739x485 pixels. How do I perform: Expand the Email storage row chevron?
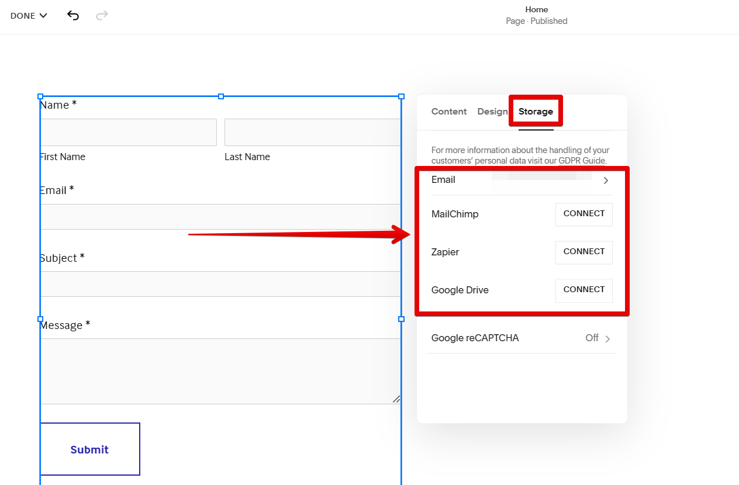pos(606,181)
